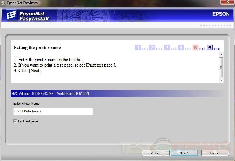Viewport: 235px width, 161px height.
Task: Click the EPSON brand logo
Action: coord(221,14)
